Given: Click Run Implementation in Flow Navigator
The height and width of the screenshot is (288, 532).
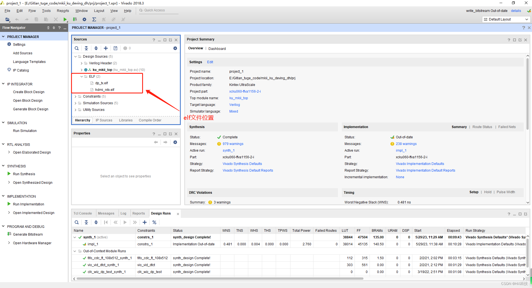Looking at the screenshot, I should tap(29, 204).
